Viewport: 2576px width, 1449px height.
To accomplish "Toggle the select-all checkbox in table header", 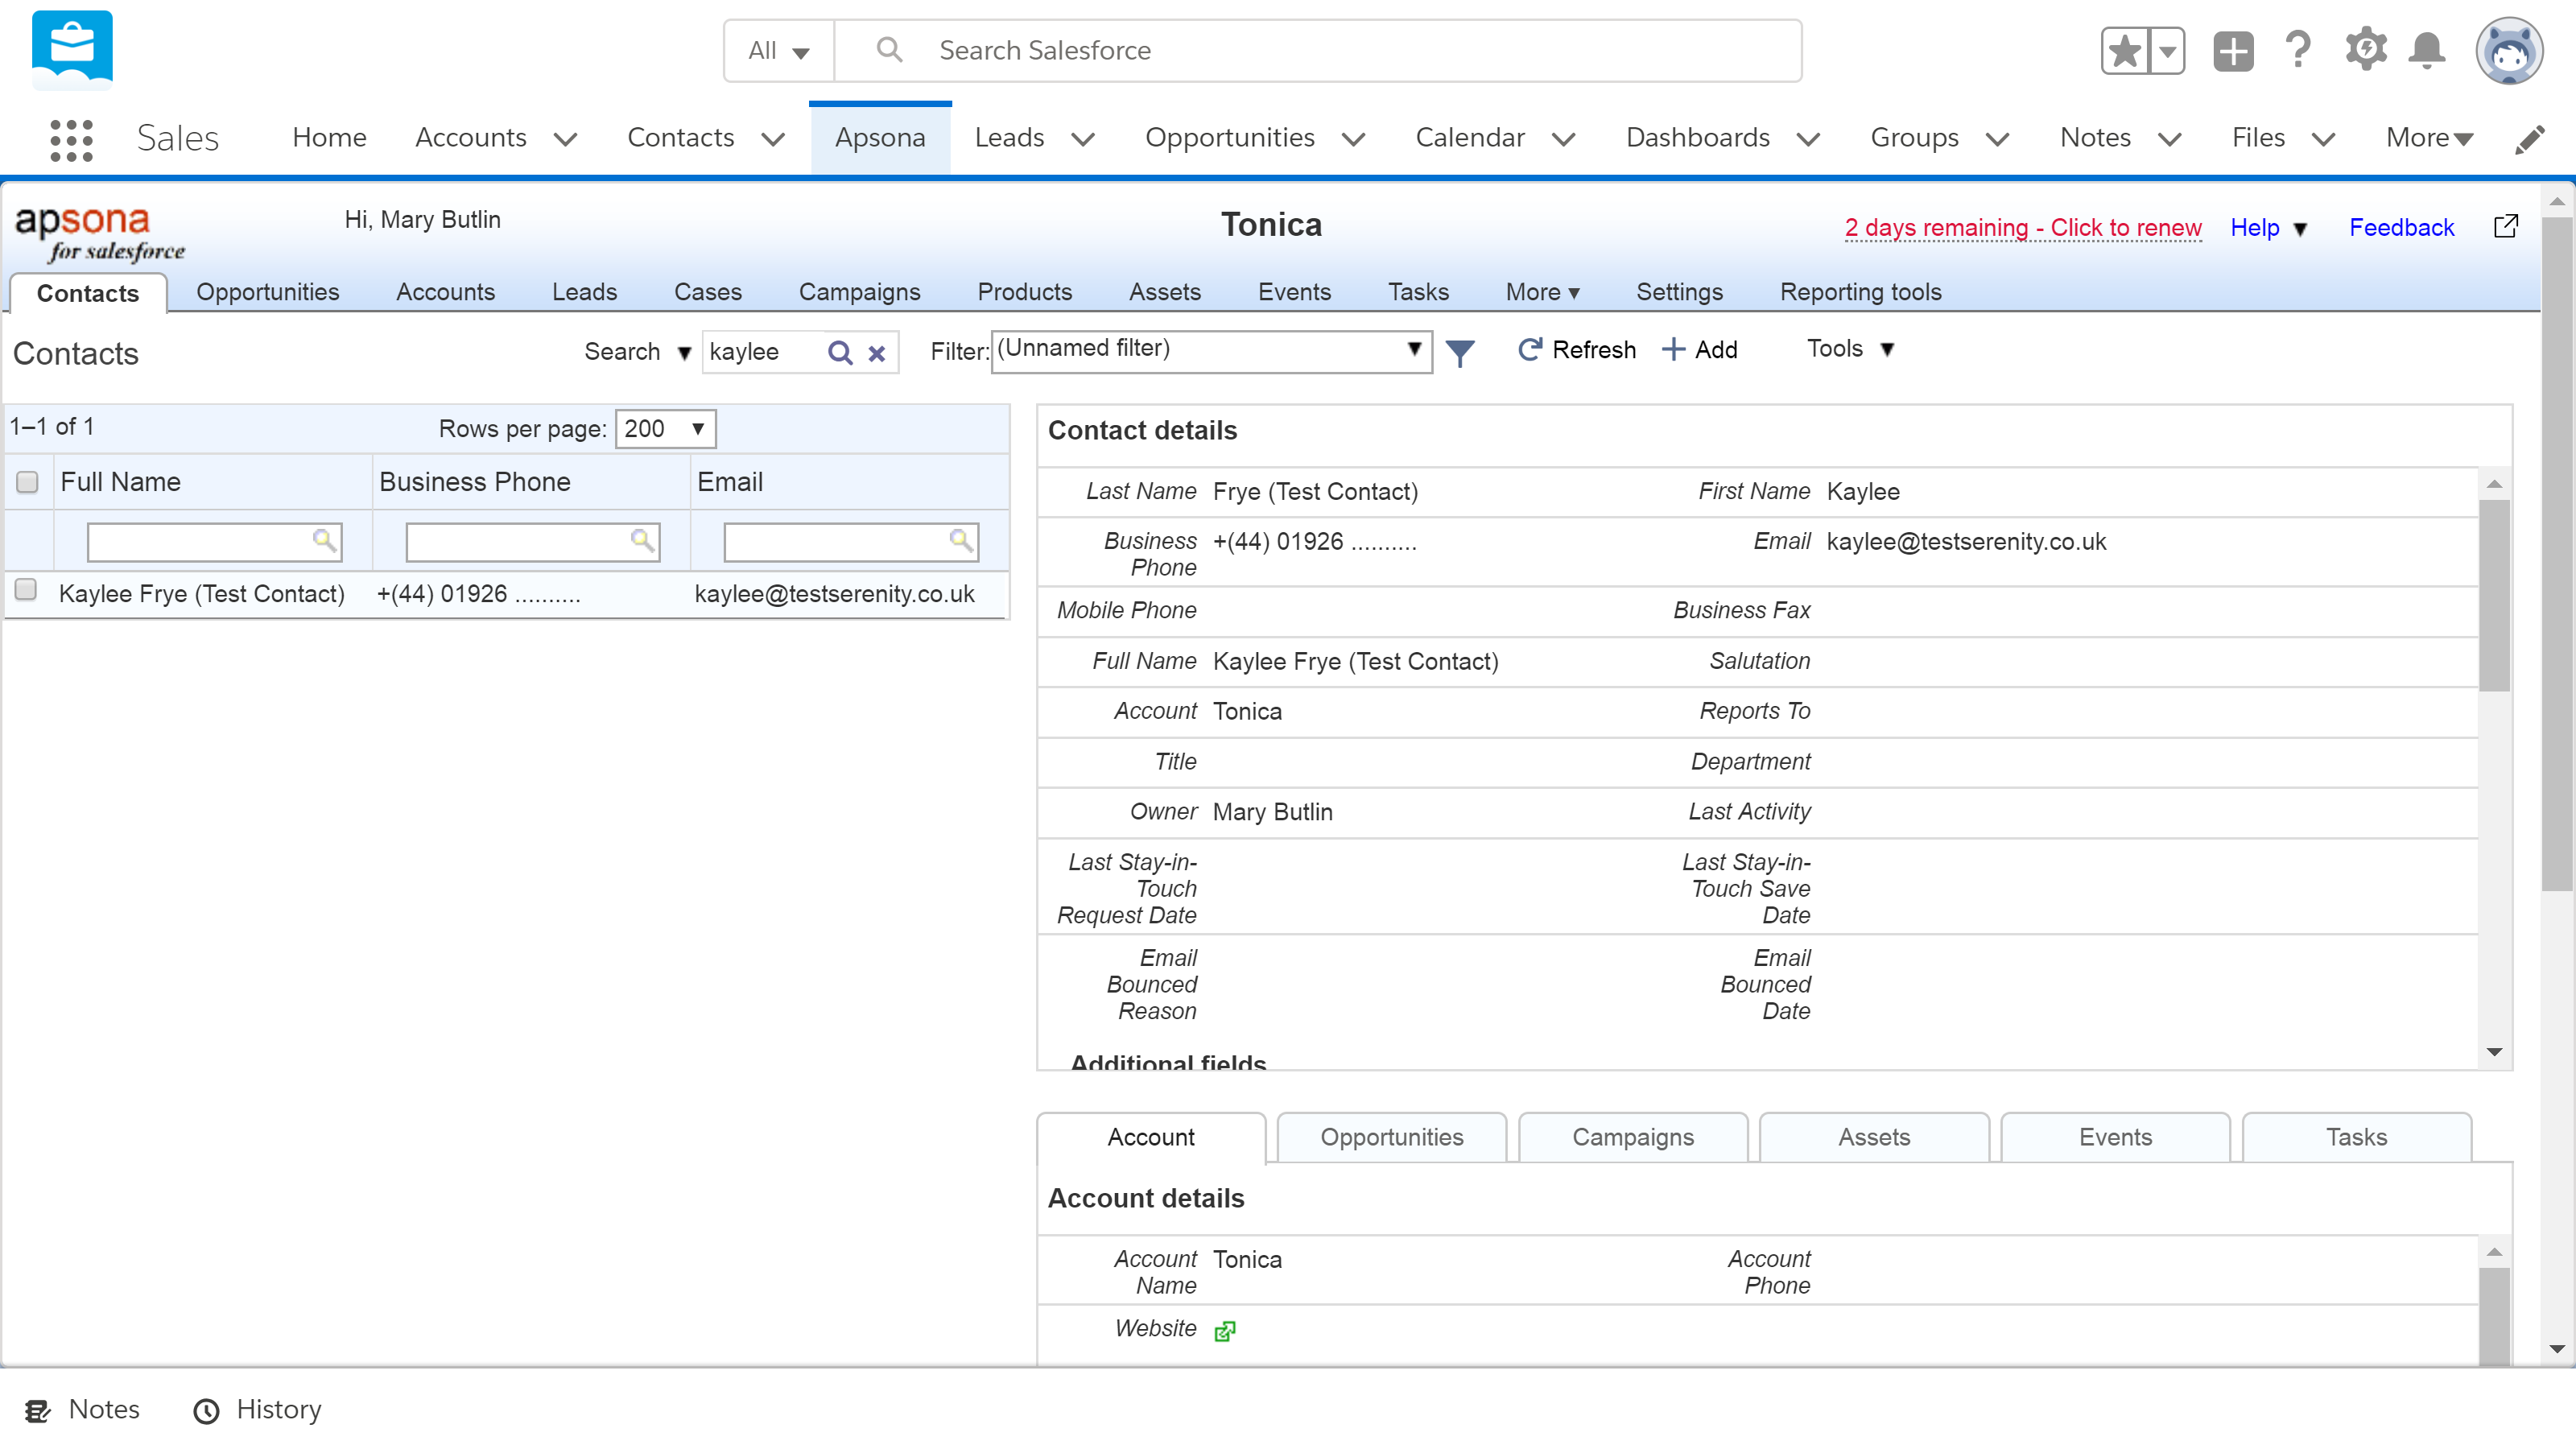I will (x=27, y=482).
